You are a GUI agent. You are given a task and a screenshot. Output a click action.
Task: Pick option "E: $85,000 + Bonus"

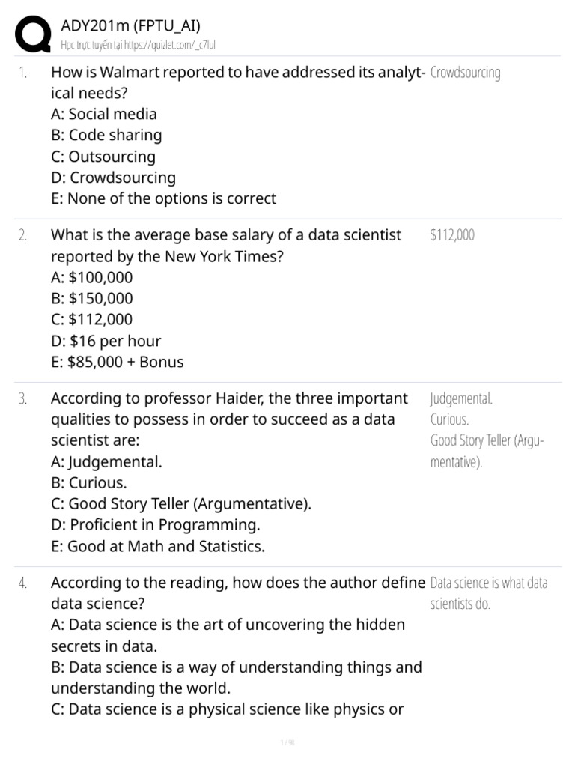tap(117, 362)
